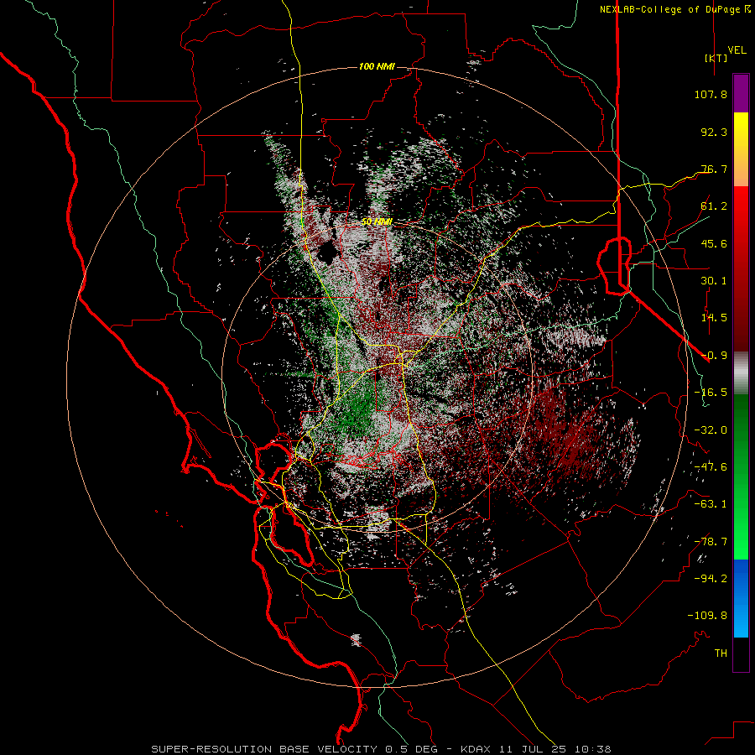The width and height of the screenshot is (755, 755).
Task: Click the -0.9 velocity scale value
Action: pyautogui.click(x=714, y=356)
